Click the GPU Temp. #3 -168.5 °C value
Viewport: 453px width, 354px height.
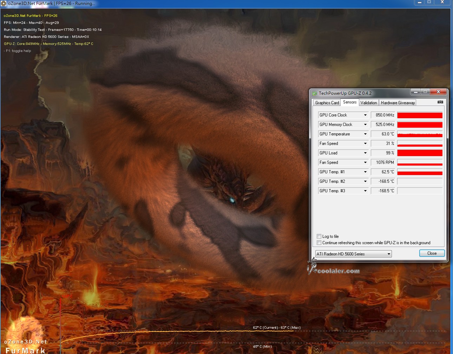[383, 191]
